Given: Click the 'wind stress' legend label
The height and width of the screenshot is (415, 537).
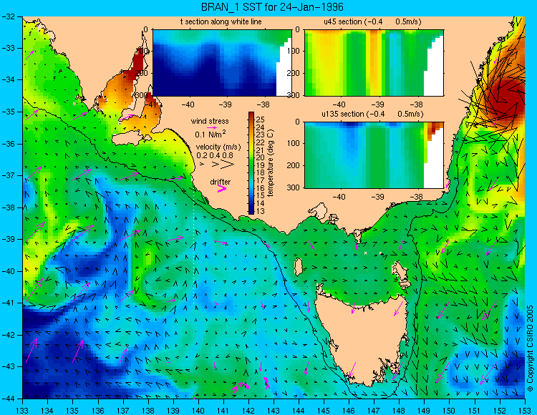Looking at the screenshot, I should (x=210, y=121).
